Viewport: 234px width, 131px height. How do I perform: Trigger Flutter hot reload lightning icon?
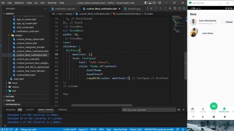pyautogui.click(x=170, y=8)
